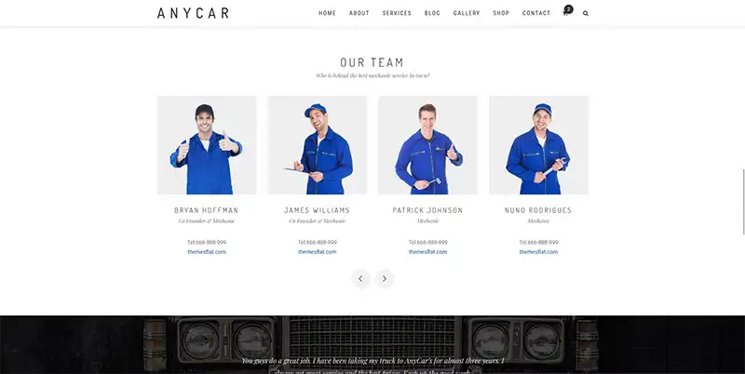Open the Blog menu item

click(x=432, y=13)
